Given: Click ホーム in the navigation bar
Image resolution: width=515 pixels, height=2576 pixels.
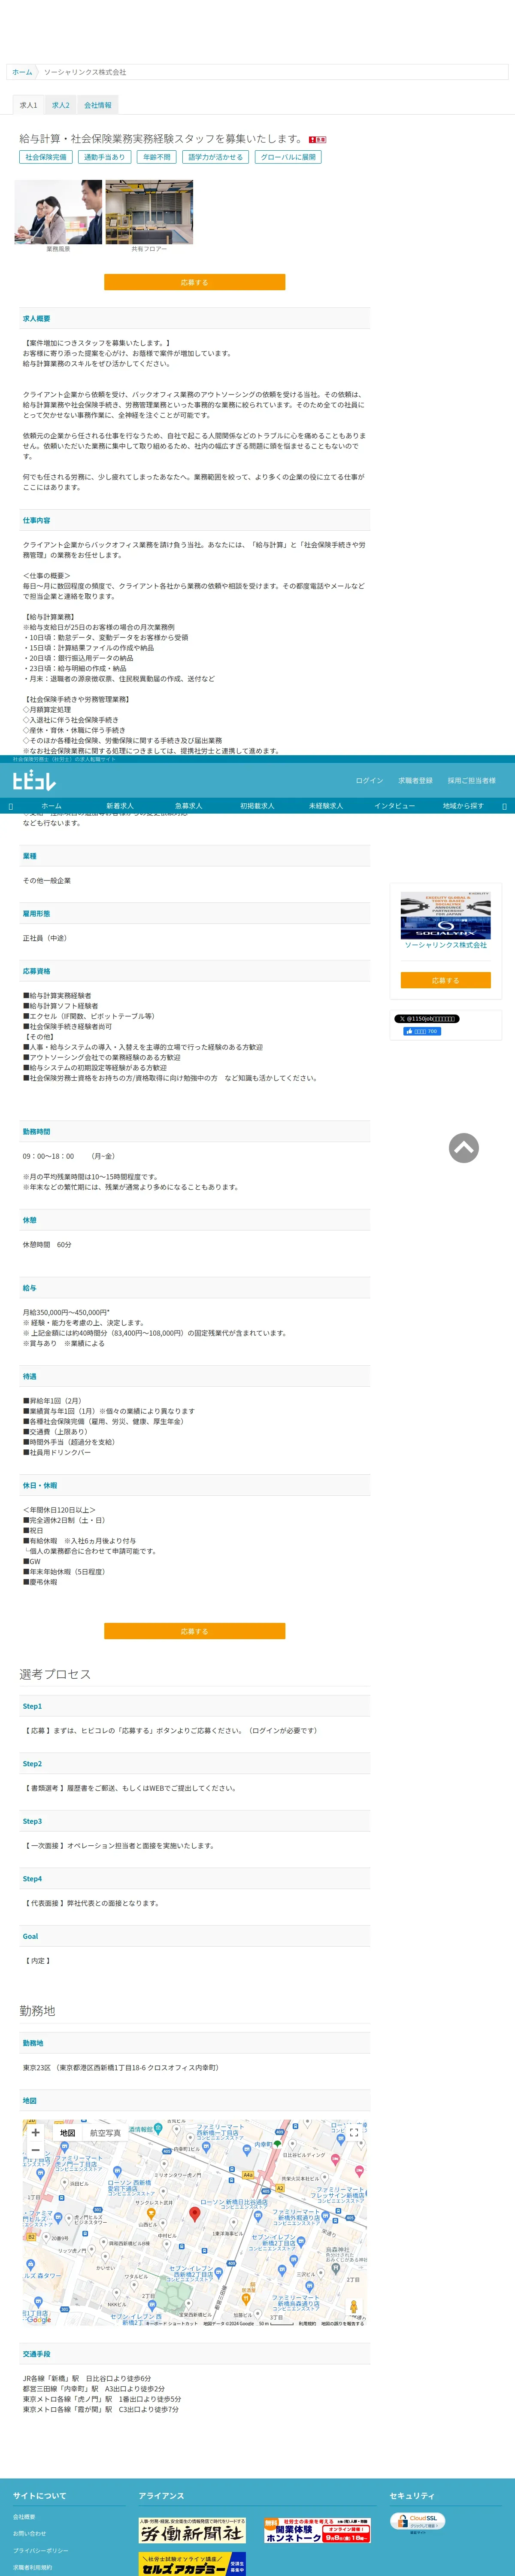Looking at the screenshot, I should [51, 806].
